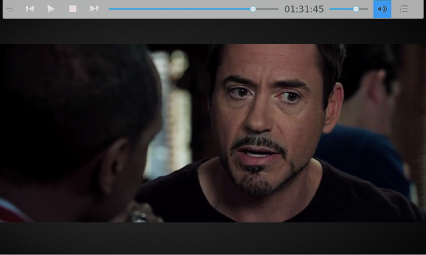Start playback with the play button
Image resolution: width=426 pixels, height=255 pixels.
pyautogui.click(x=51, y=9)
